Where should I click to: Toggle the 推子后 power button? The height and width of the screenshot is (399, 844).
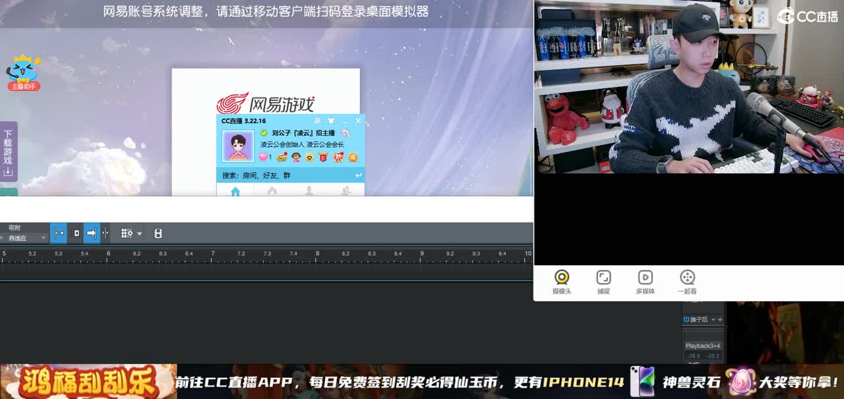[x=686, y=319]
